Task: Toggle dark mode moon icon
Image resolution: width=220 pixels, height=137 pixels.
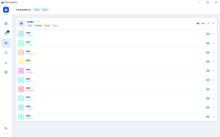Action: point(6,128)
